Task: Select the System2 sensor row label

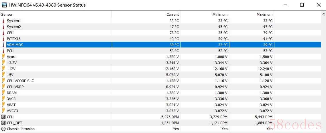Action: tap(14, 27)
